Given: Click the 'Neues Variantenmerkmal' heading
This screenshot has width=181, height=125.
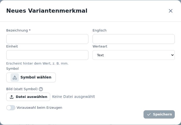Looking at the screenshot, I should [x=47, y=11].
